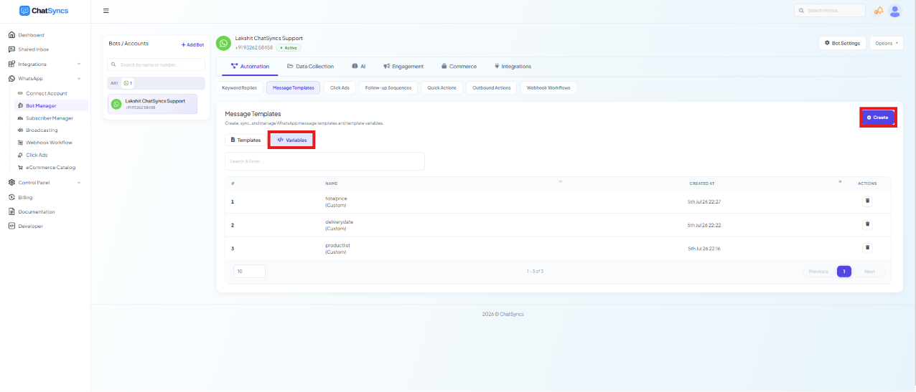This screenshot has width=916, height=392.
Task: Open Broadcasting in sidebar
Action: [x=42, y=130]
